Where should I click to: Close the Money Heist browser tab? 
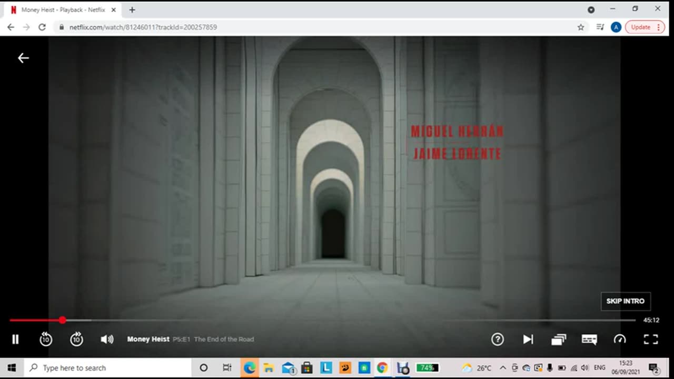tap(114, 9)
